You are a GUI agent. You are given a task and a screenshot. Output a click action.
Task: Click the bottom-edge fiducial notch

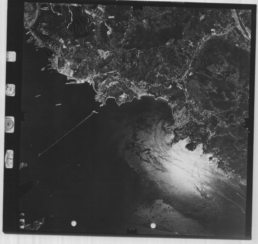pos(132,231)
